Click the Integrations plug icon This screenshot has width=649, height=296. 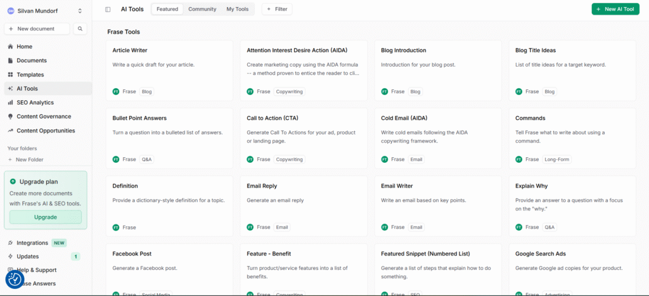(10, 243)
